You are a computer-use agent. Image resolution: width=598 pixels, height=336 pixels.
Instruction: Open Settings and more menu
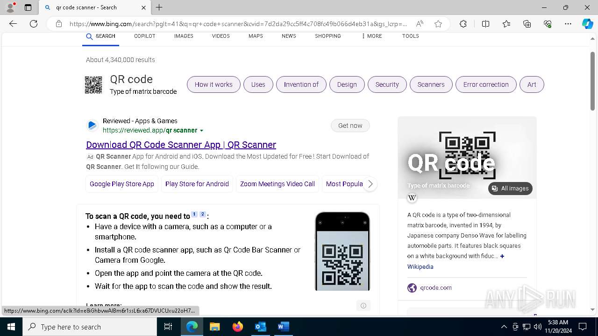pos(568,24)
